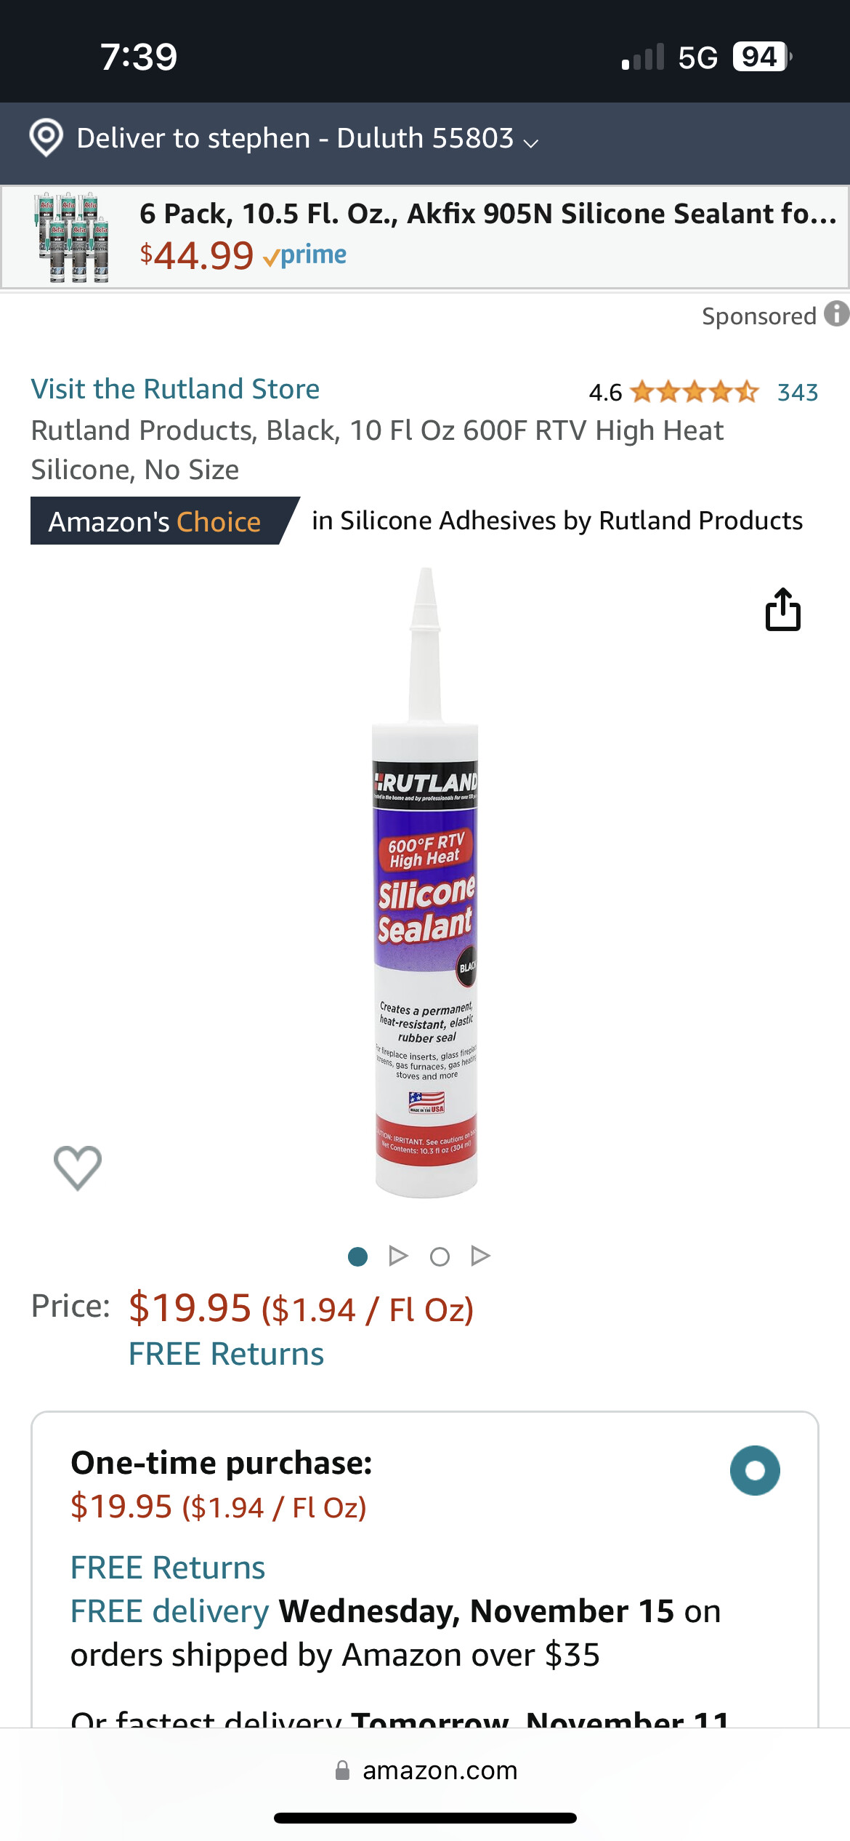Screen dimensions: 850x1841
Task: Open FREE Returns link under the price
Action: [226, 1354]
